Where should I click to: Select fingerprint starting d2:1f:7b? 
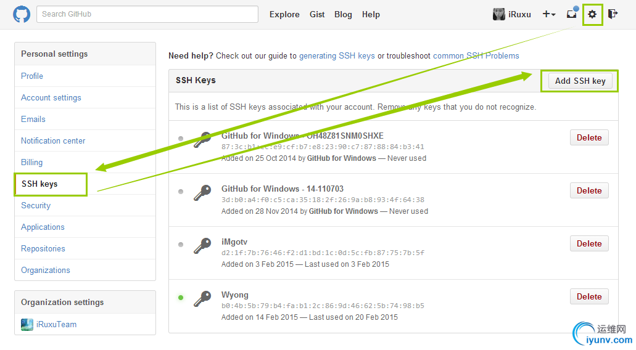click(x=323, y=253)
